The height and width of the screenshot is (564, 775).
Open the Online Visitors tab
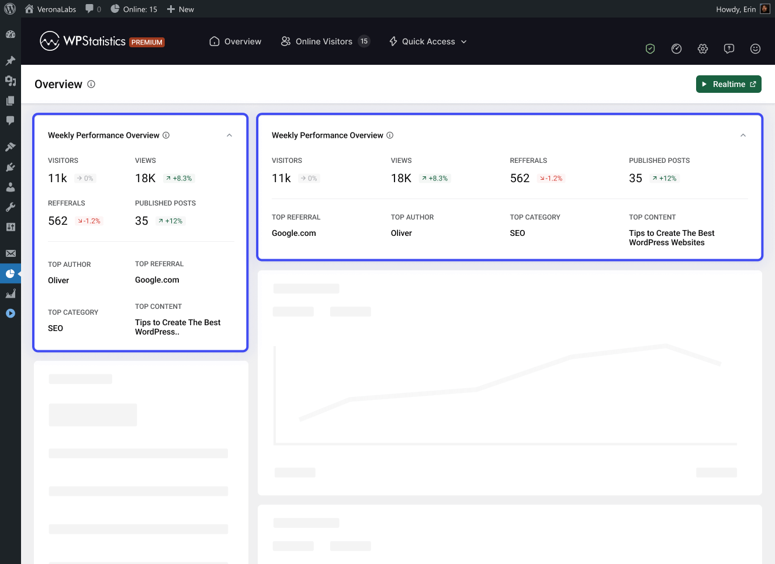[325, 41]
